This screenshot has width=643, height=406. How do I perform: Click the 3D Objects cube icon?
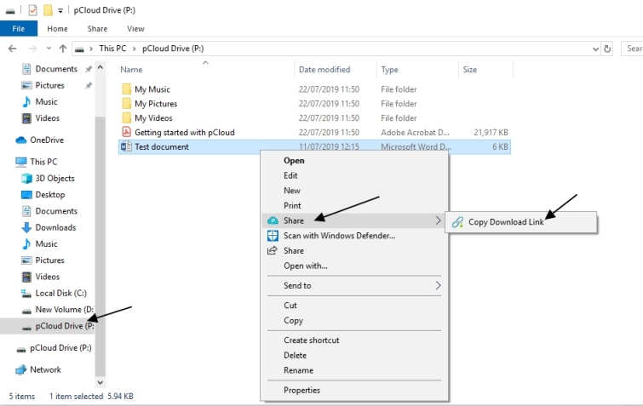click(x=26, y=178)
